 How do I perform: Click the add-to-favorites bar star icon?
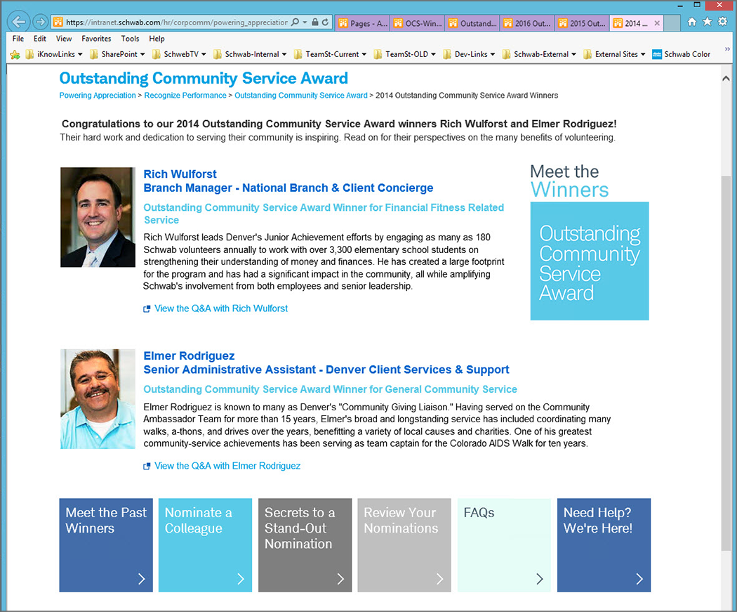click(x=15, y=55)
